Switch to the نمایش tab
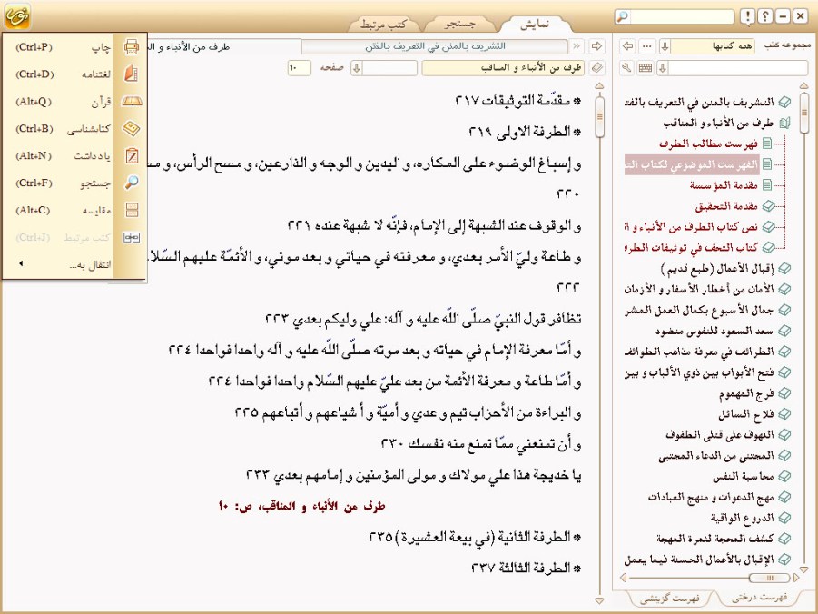Screen dimensions: 818x614 [x=534, y=24]
